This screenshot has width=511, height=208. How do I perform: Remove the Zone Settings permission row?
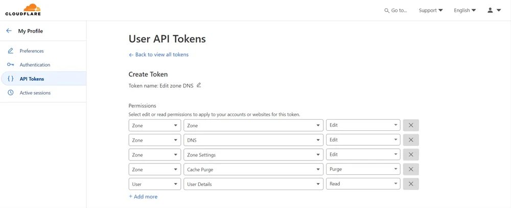411,154
